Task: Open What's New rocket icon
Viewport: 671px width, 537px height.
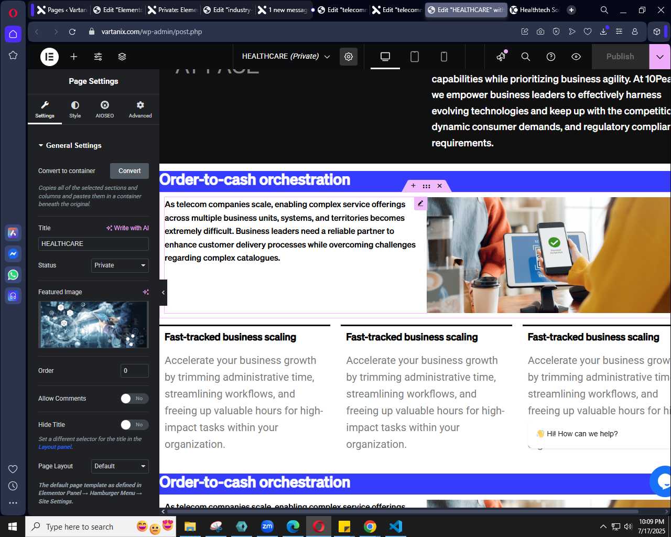Action: click(x=502, y=57)
